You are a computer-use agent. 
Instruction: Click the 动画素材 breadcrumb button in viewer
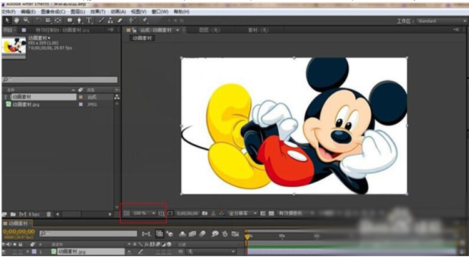(x=143, y=38)
